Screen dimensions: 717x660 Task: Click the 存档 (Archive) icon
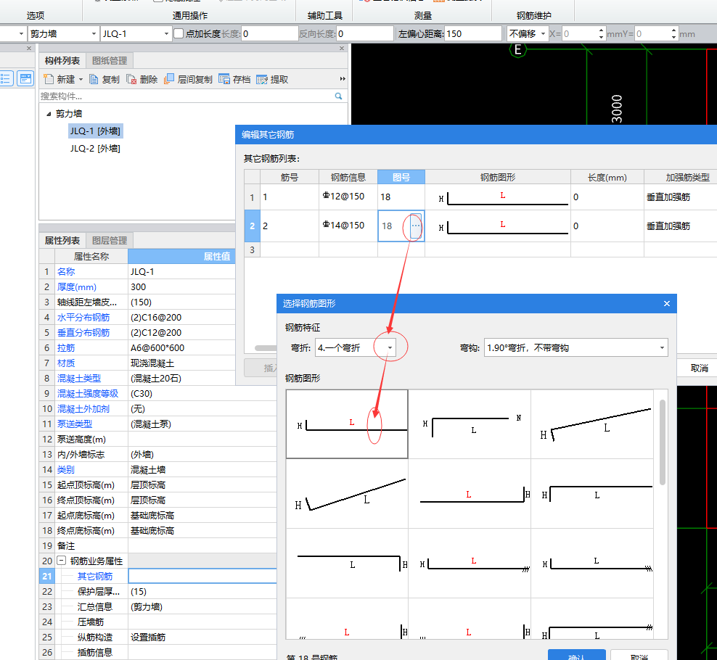224,79
